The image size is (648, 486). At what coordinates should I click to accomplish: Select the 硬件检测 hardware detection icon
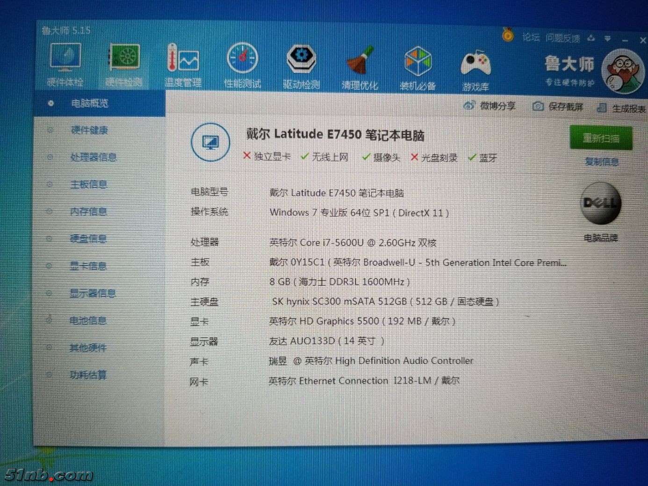point(124,65)
